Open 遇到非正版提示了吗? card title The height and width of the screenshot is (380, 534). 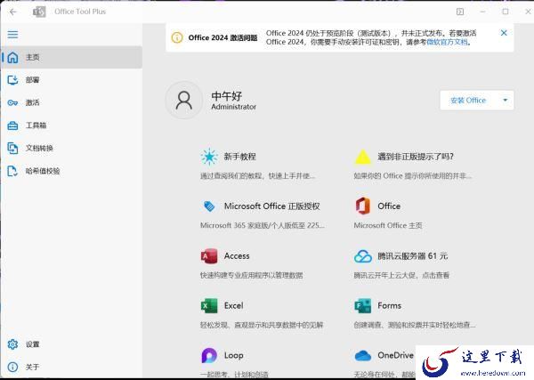coord(416,157)
